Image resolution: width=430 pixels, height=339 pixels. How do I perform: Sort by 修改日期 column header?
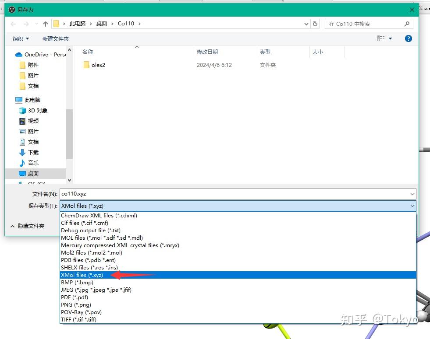point(207,52)
